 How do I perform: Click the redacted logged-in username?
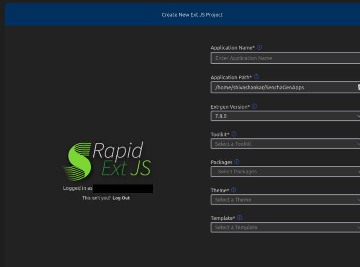[123, 188]
